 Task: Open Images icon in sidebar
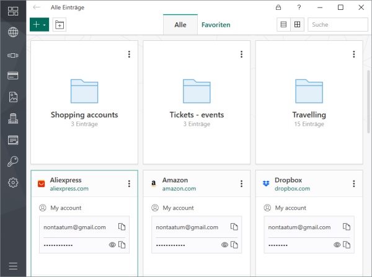coord(13,97)
